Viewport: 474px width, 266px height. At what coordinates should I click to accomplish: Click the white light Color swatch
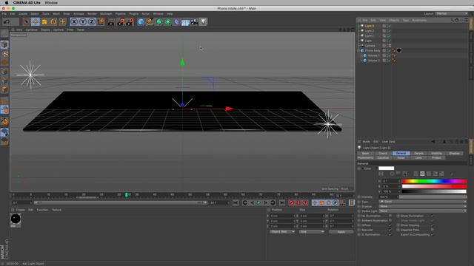click(387, 168)
